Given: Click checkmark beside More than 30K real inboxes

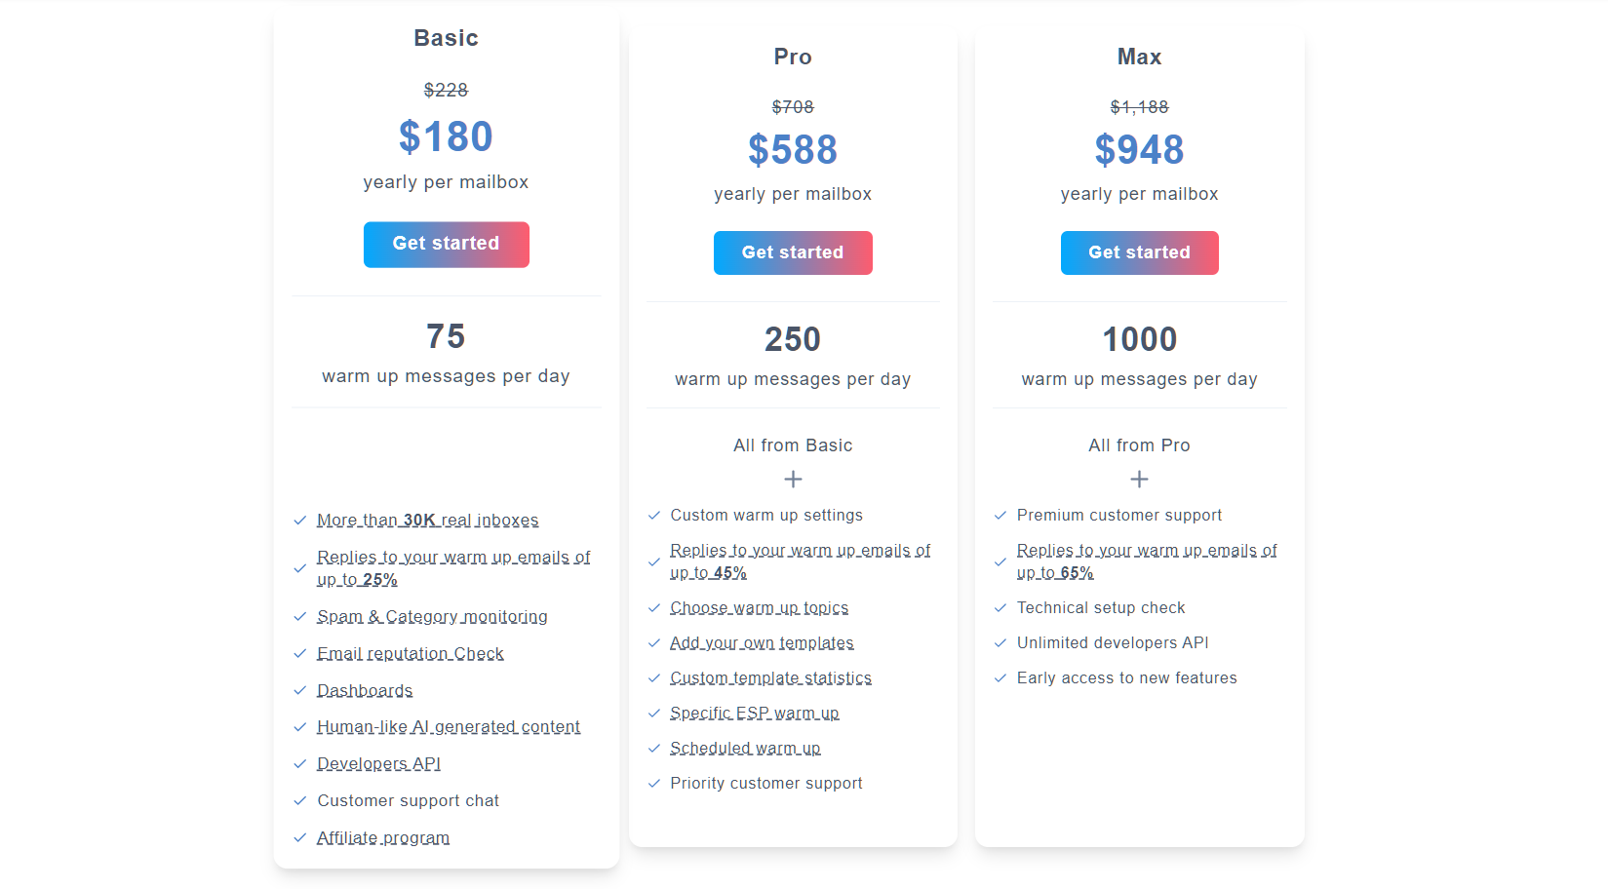Looking at the screenshot, I should [300, 521].
